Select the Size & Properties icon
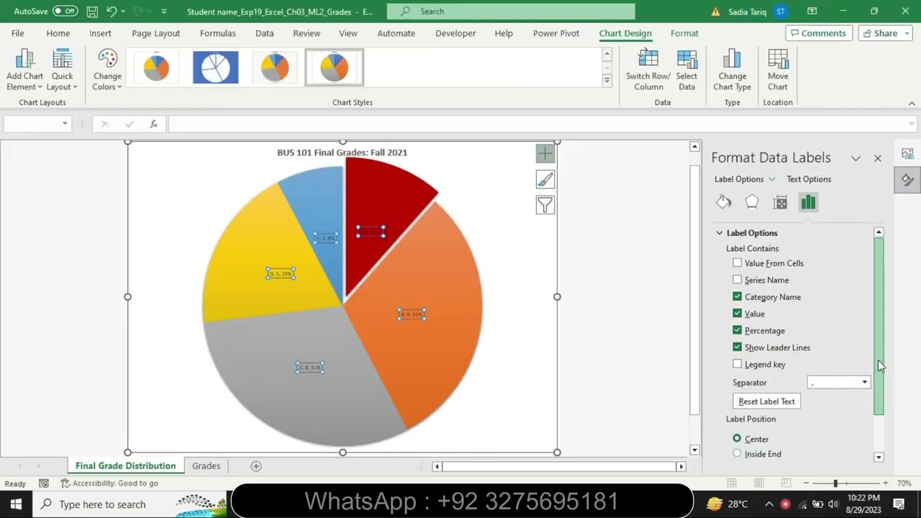 tap(780, 202)
